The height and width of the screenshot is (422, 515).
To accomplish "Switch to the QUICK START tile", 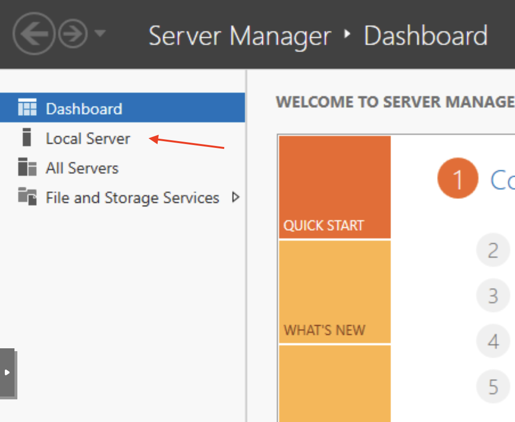I will coord(335,187).
